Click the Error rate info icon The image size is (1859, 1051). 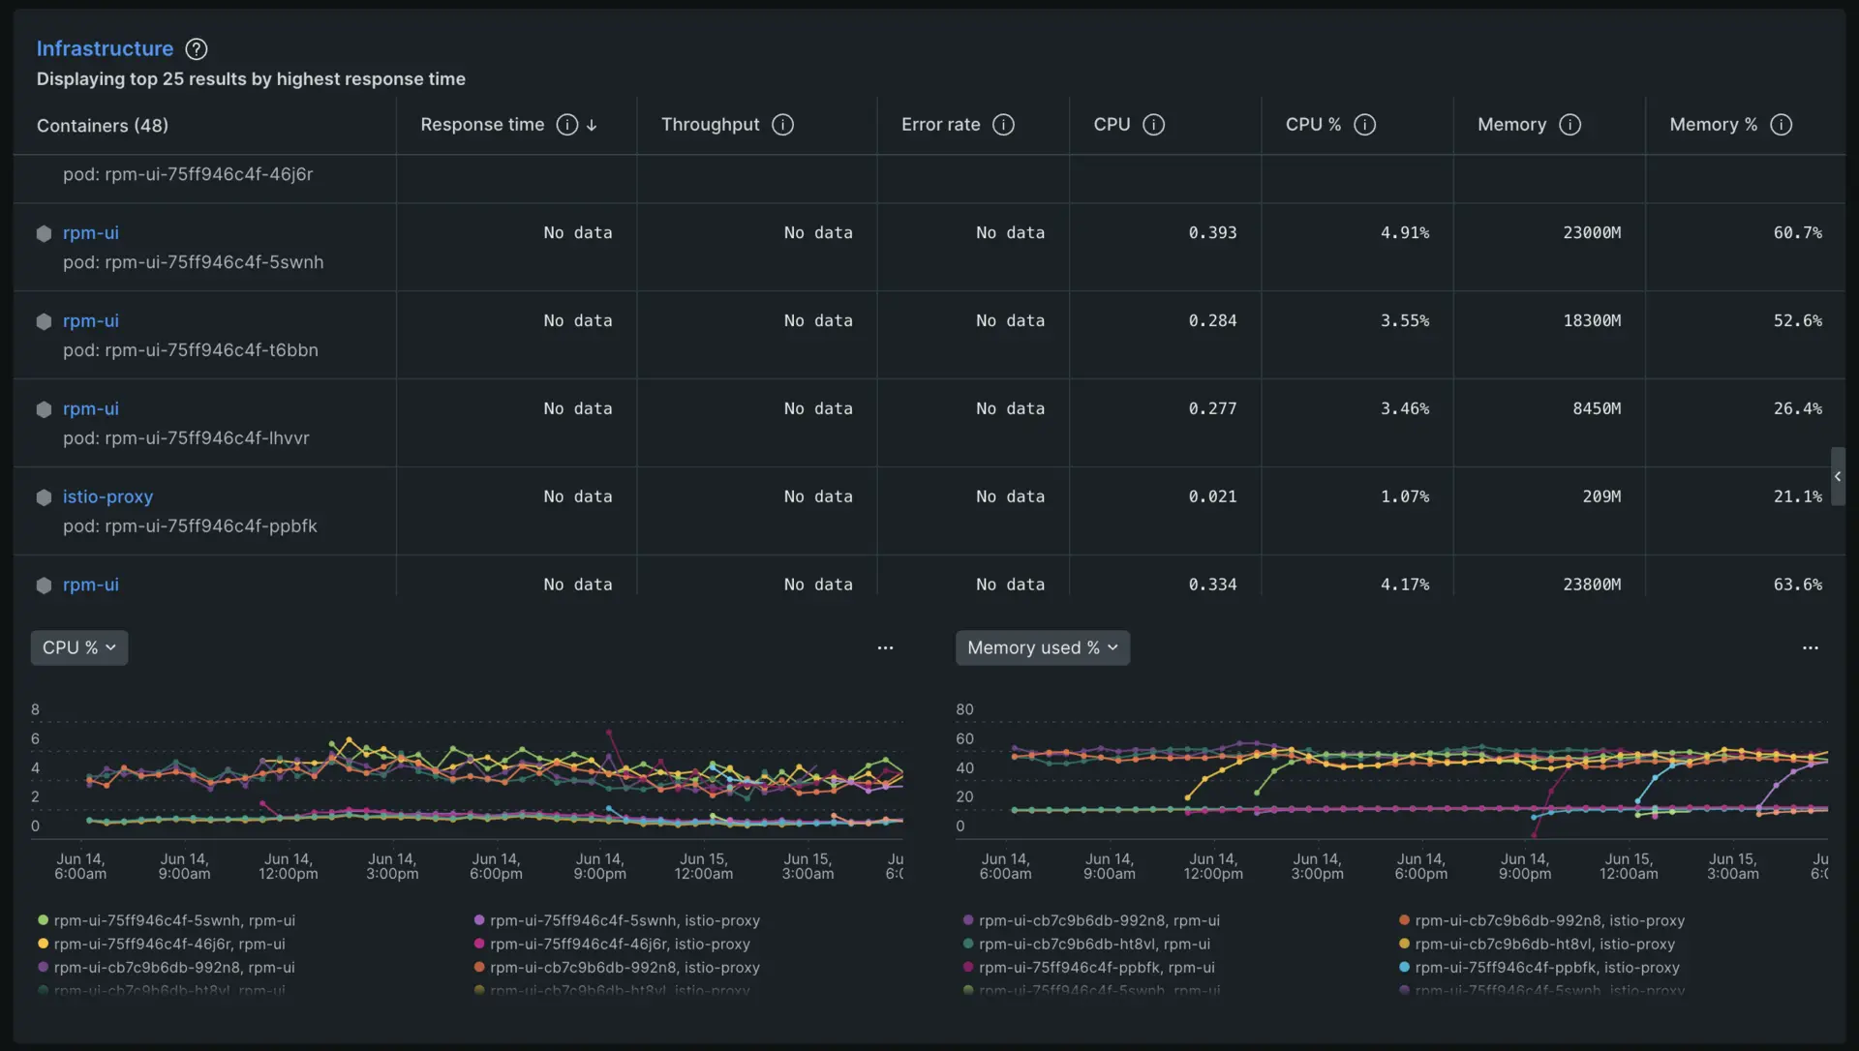pos(1003,125)
